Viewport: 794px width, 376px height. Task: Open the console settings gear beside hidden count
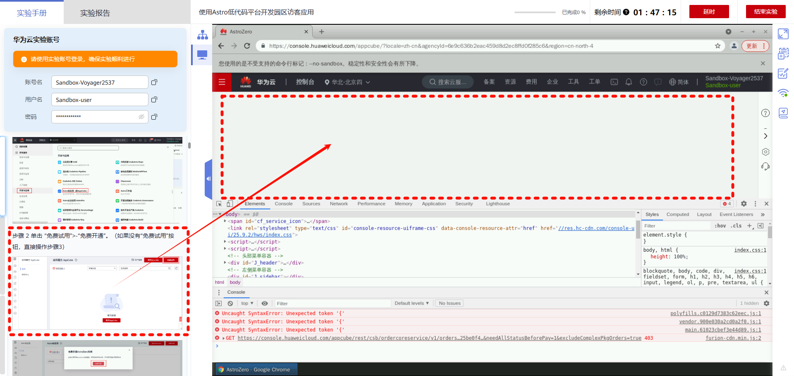[766, 303]
